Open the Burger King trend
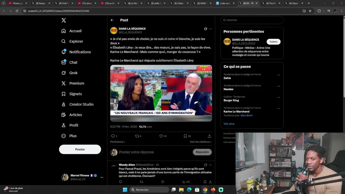The image size is (345, 194). 231,101
